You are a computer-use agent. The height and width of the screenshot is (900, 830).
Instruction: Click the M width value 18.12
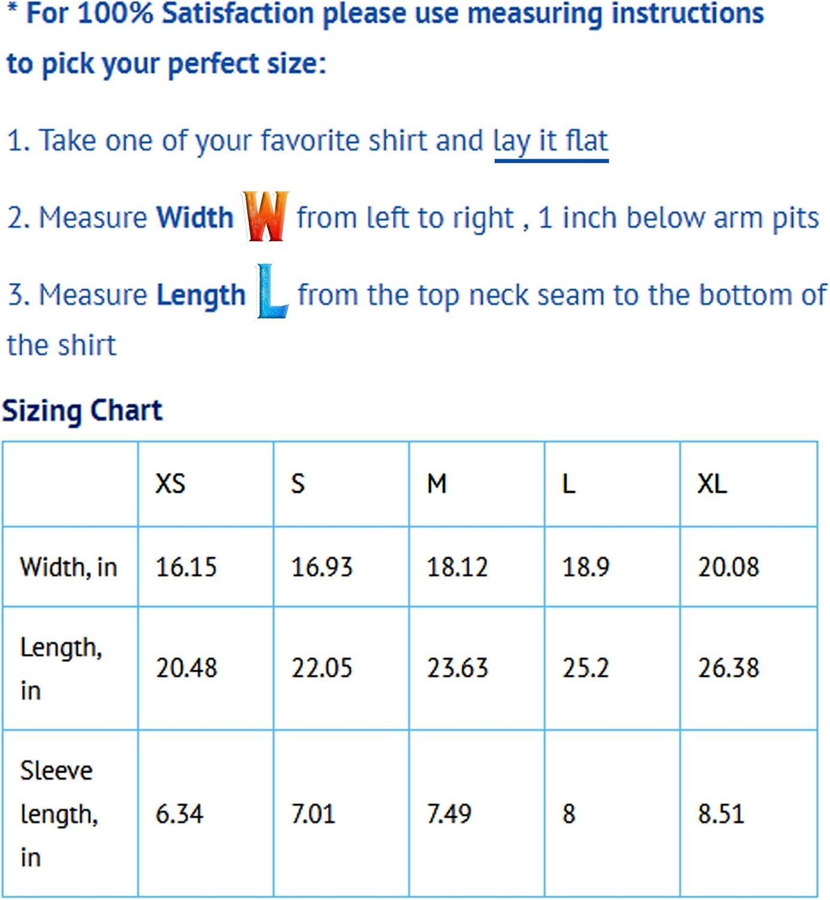click(457, 567)
